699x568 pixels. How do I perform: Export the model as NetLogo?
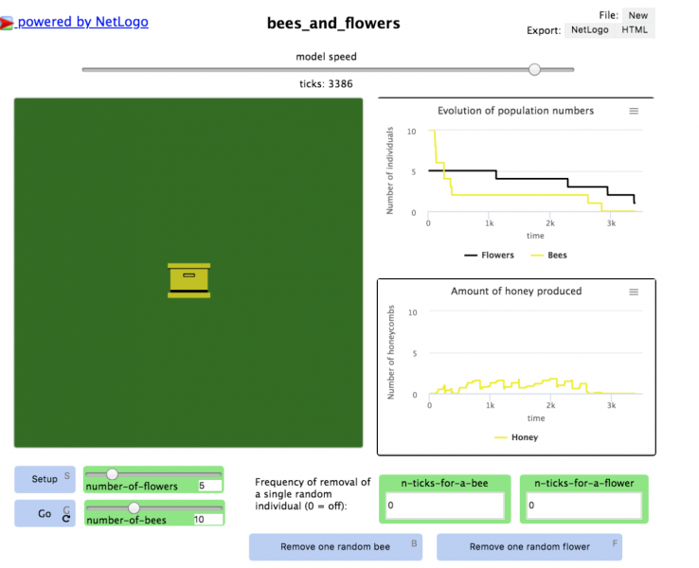[589, 30]
